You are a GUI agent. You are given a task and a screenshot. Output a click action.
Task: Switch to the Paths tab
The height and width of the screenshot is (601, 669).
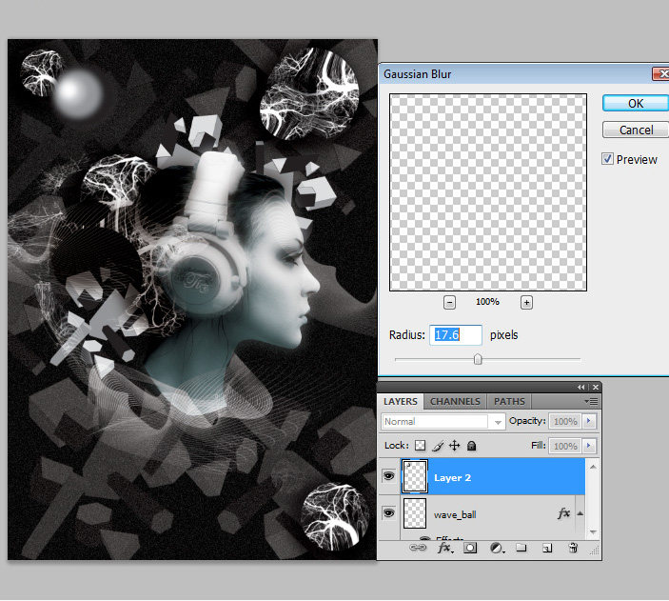[509, 402]
